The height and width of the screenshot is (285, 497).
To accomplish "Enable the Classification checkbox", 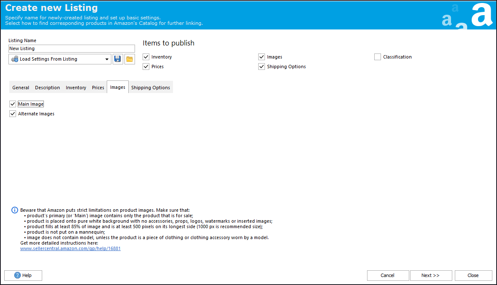I will [378, 57].
